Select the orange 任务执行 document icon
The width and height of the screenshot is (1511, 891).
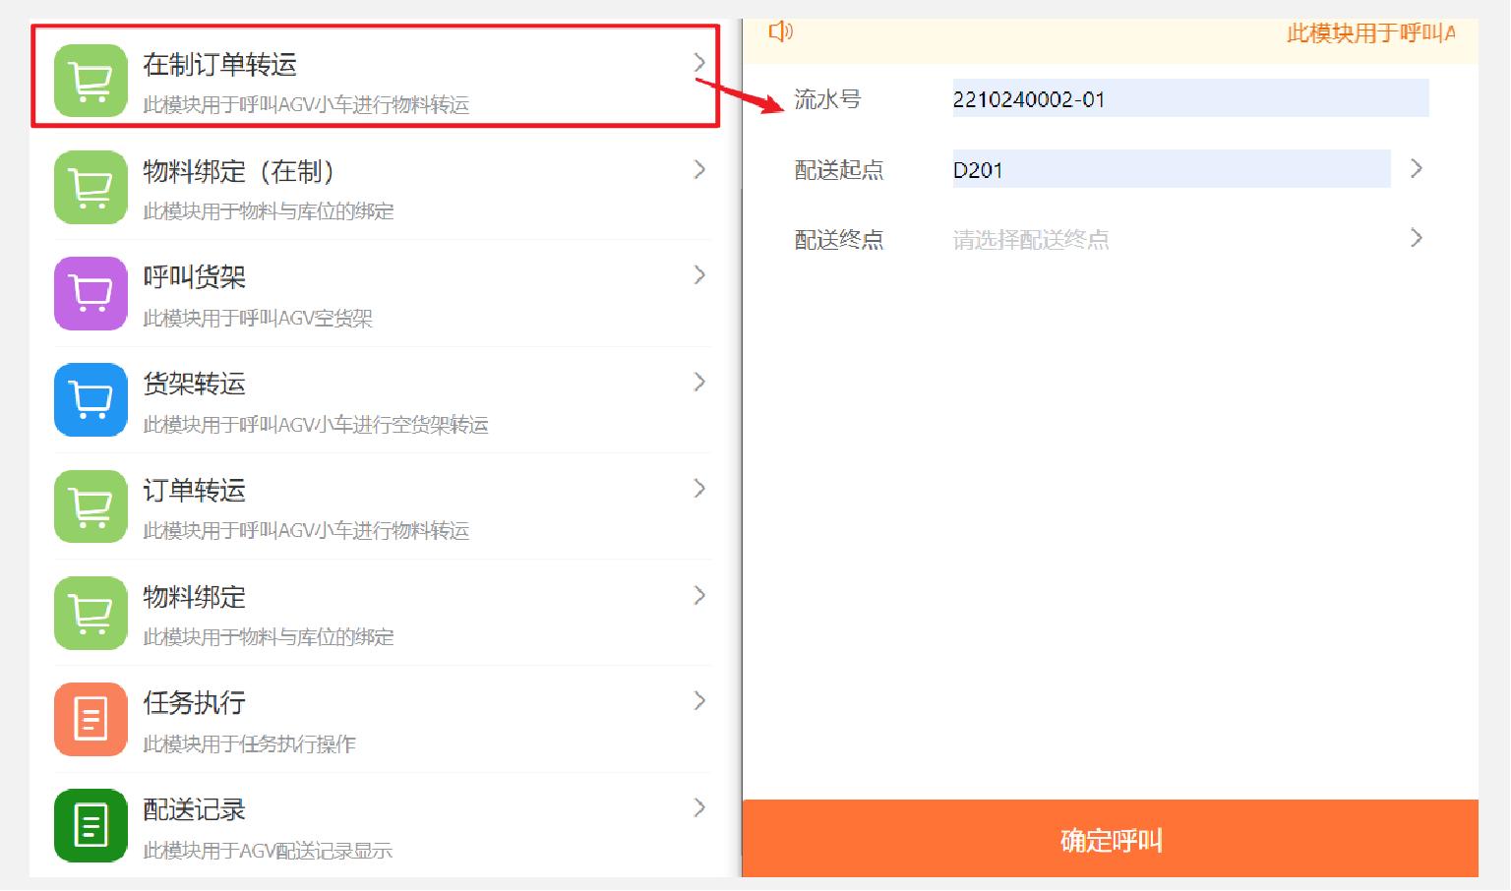pos(90,719)
